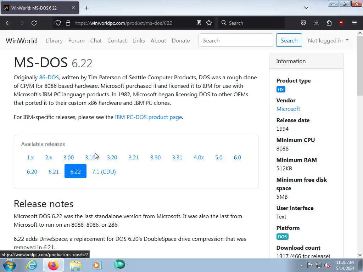Click the forward navigation arrow

pyautogui.click(x=21, y=23)
